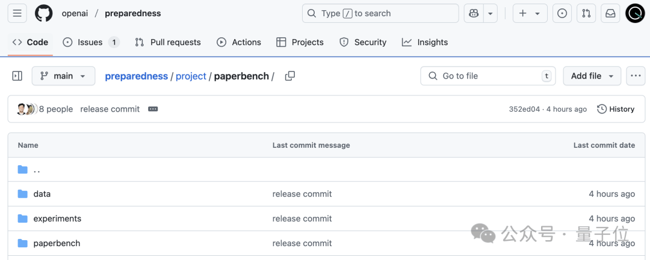Viewport: 650px width, 260px height.
Task: Switch to the Issues tab
Action: point(91,42)
